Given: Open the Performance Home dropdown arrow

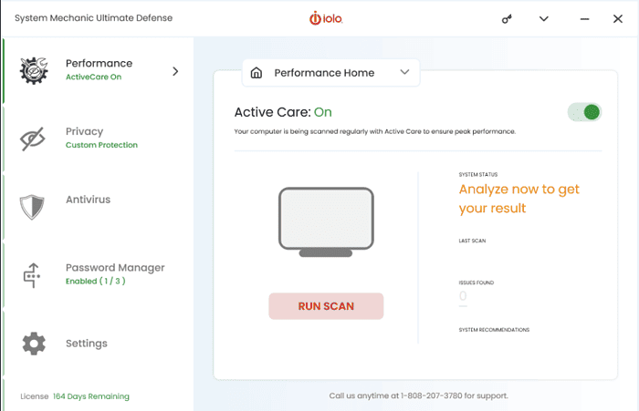Looking at the screenshot, I should [404, 73].
